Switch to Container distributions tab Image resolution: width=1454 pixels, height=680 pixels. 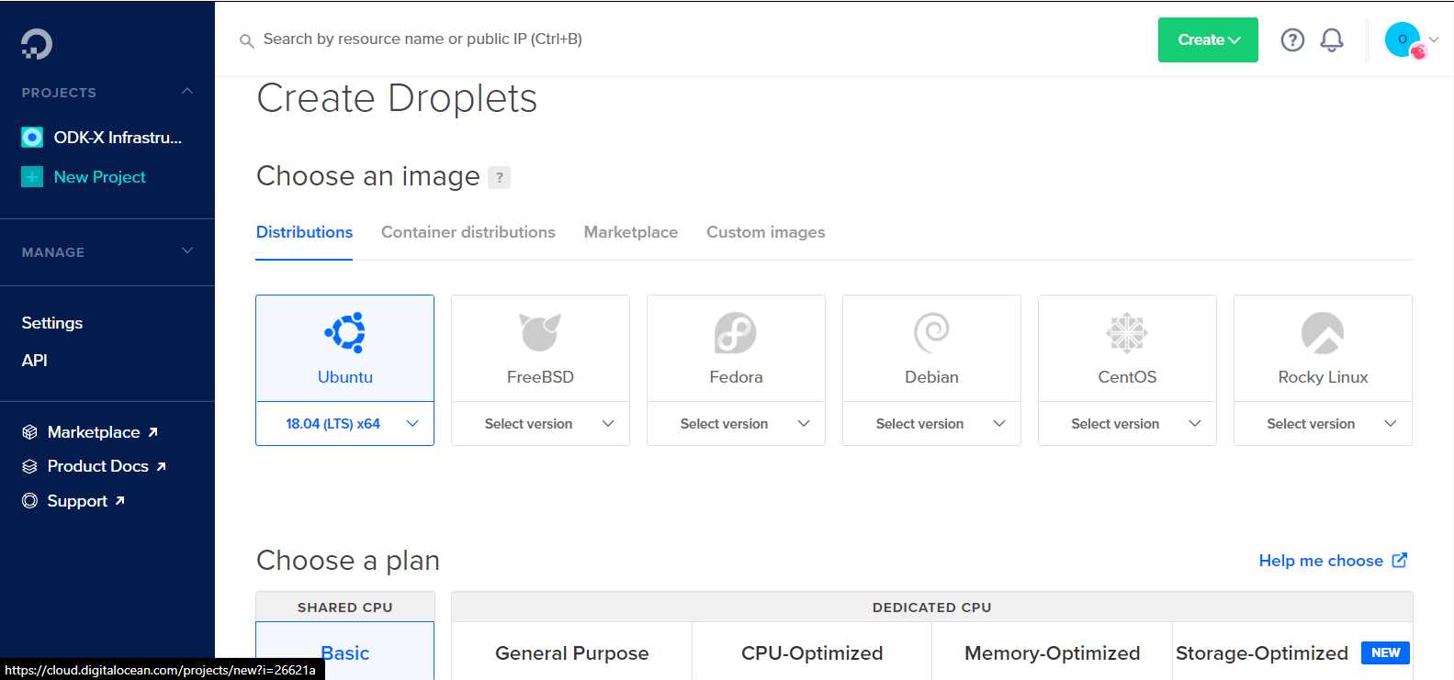pos(468,232)
